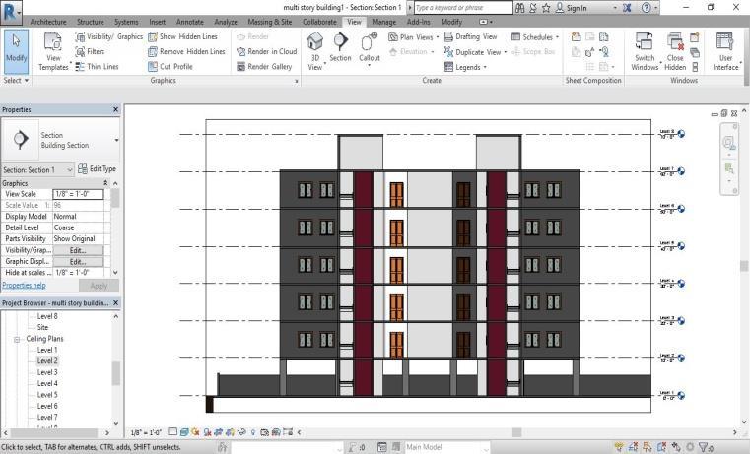Click Visual Style icon in view control bar
This screenshot has height=454, width=750.
(184, 432)
